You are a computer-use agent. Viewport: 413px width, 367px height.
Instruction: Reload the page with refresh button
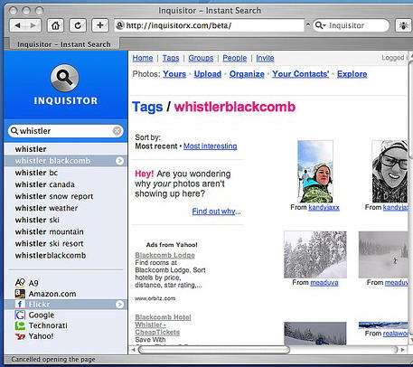tap(78, 25)
